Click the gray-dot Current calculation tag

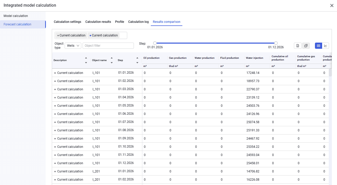click(x=71, y=35)
